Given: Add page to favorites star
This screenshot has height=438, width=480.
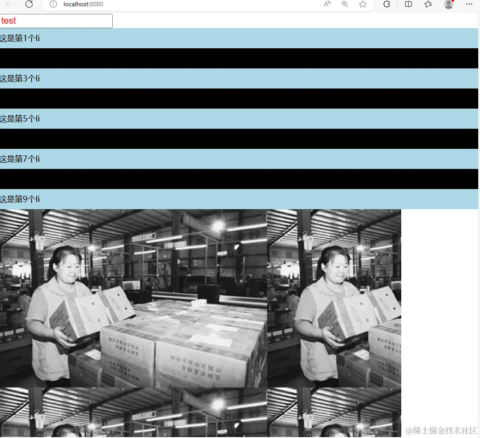Looking at the screenshot, I should 363,4.
